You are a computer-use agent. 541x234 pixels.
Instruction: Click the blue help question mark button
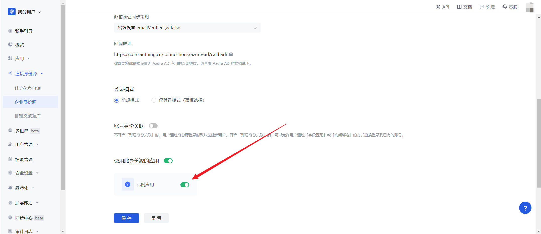point(525,208)
